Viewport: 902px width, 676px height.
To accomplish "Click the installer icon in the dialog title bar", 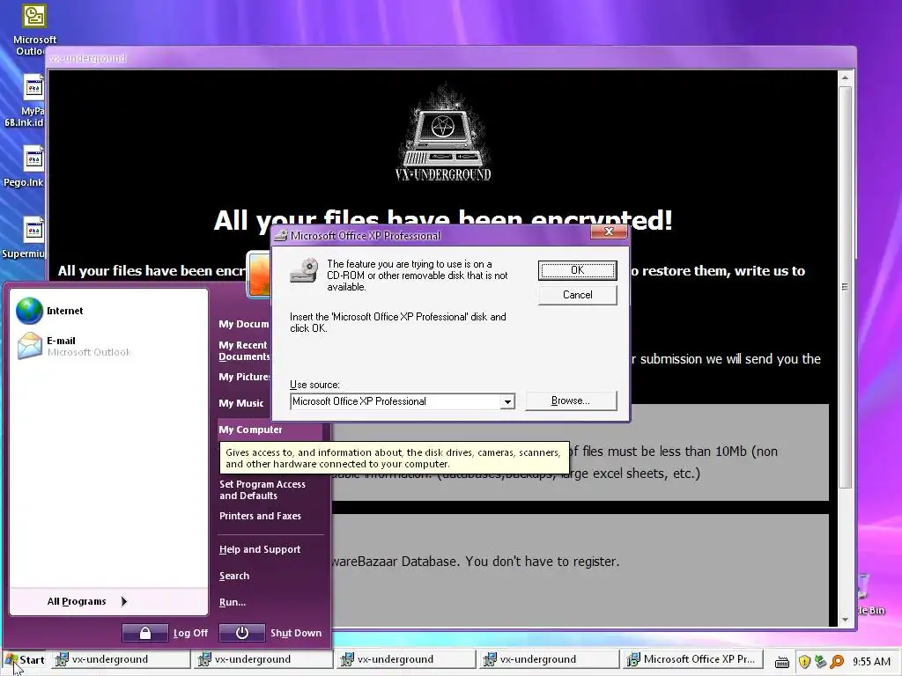I will click(280, 236).
